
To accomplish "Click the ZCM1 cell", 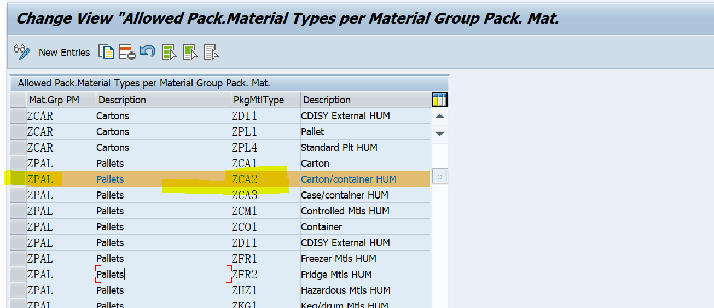I will (265, 211).
